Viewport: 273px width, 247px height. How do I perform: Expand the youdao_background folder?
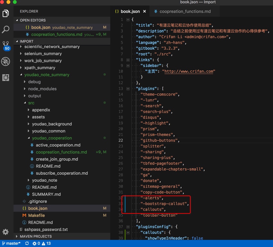tap(62, 124)
